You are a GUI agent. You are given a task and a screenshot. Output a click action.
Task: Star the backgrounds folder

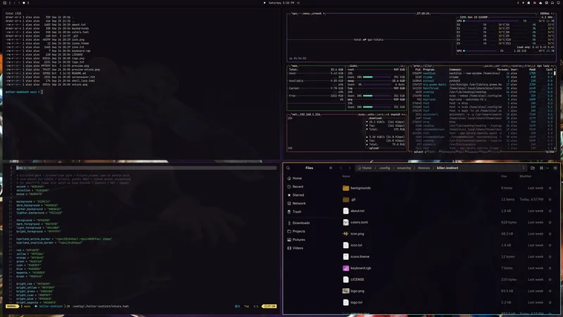point(550,188)
